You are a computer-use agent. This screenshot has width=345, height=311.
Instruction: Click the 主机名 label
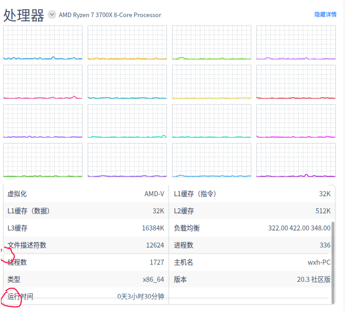(x=183, y=262)
